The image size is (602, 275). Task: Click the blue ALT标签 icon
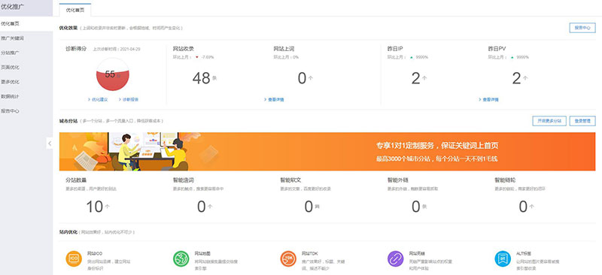tap(503, 259)
